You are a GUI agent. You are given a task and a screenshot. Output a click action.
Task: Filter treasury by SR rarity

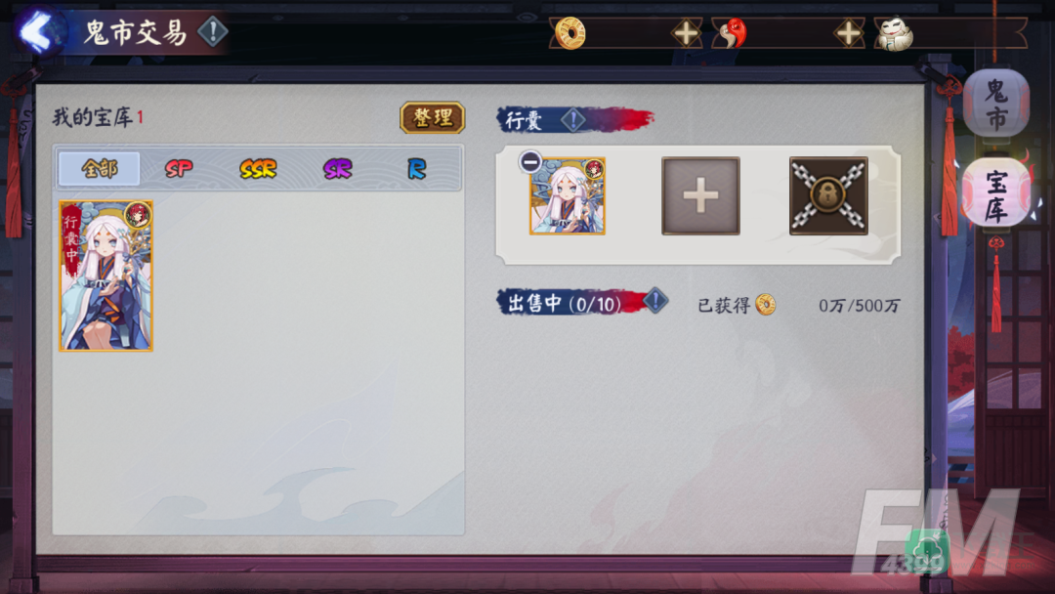point(338,168)
